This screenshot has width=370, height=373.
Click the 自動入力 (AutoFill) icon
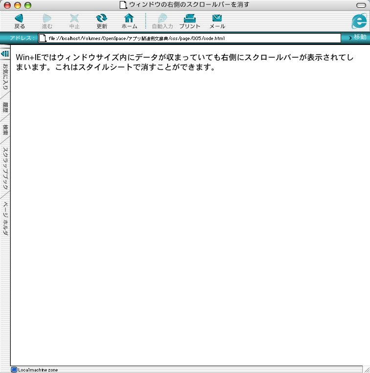(162, 18)
